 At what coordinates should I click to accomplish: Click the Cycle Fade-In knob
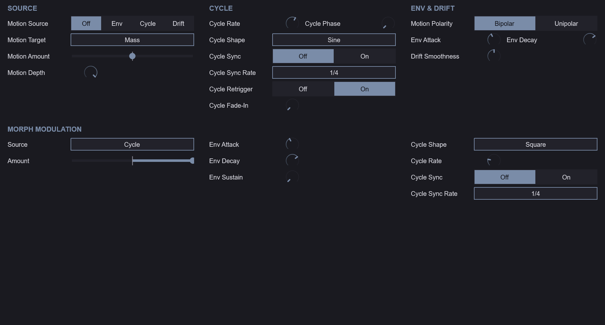coord(292,105)
